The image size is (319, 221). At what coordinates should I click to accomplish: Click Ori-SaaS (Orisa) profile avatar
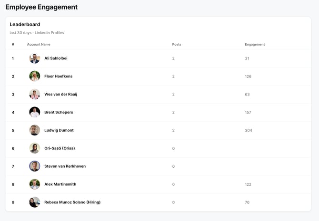tap(35, 148)
